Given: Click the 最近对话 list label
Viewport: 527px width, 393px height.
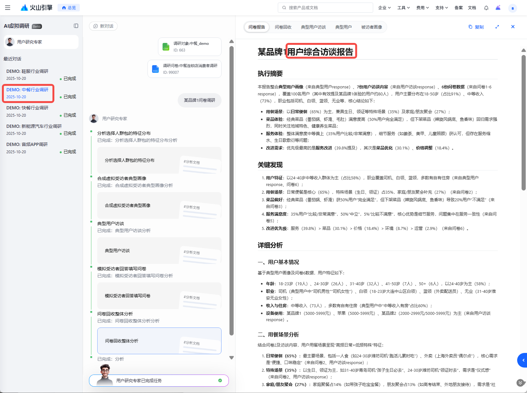Looking at the screenshot, I should (12, 59).
